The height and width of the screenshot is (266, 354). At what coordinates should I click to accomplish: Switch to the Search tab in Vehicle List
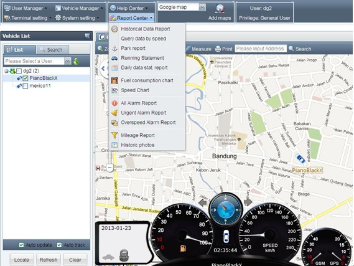(53, 50)
